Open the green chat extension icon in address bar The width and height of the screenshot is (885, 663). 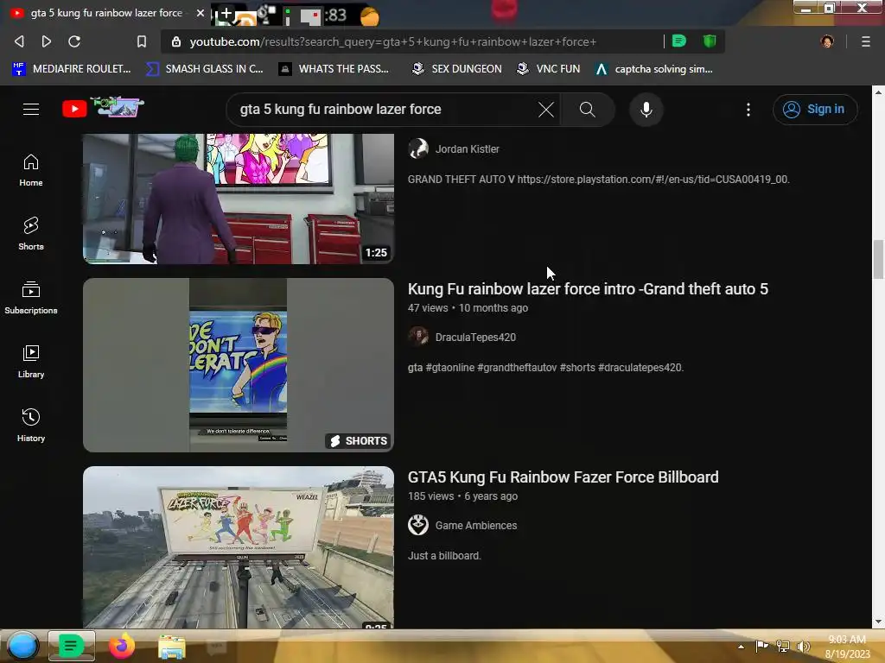(x=679, y=41)
